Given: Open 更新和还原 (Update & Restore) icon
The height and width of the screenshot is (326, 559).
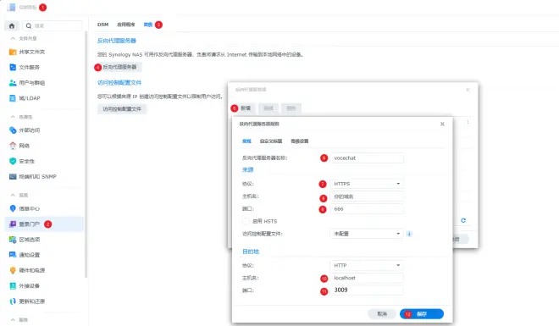Looking at the screenshot, I should pyautogui.click(x=13, y=301).
